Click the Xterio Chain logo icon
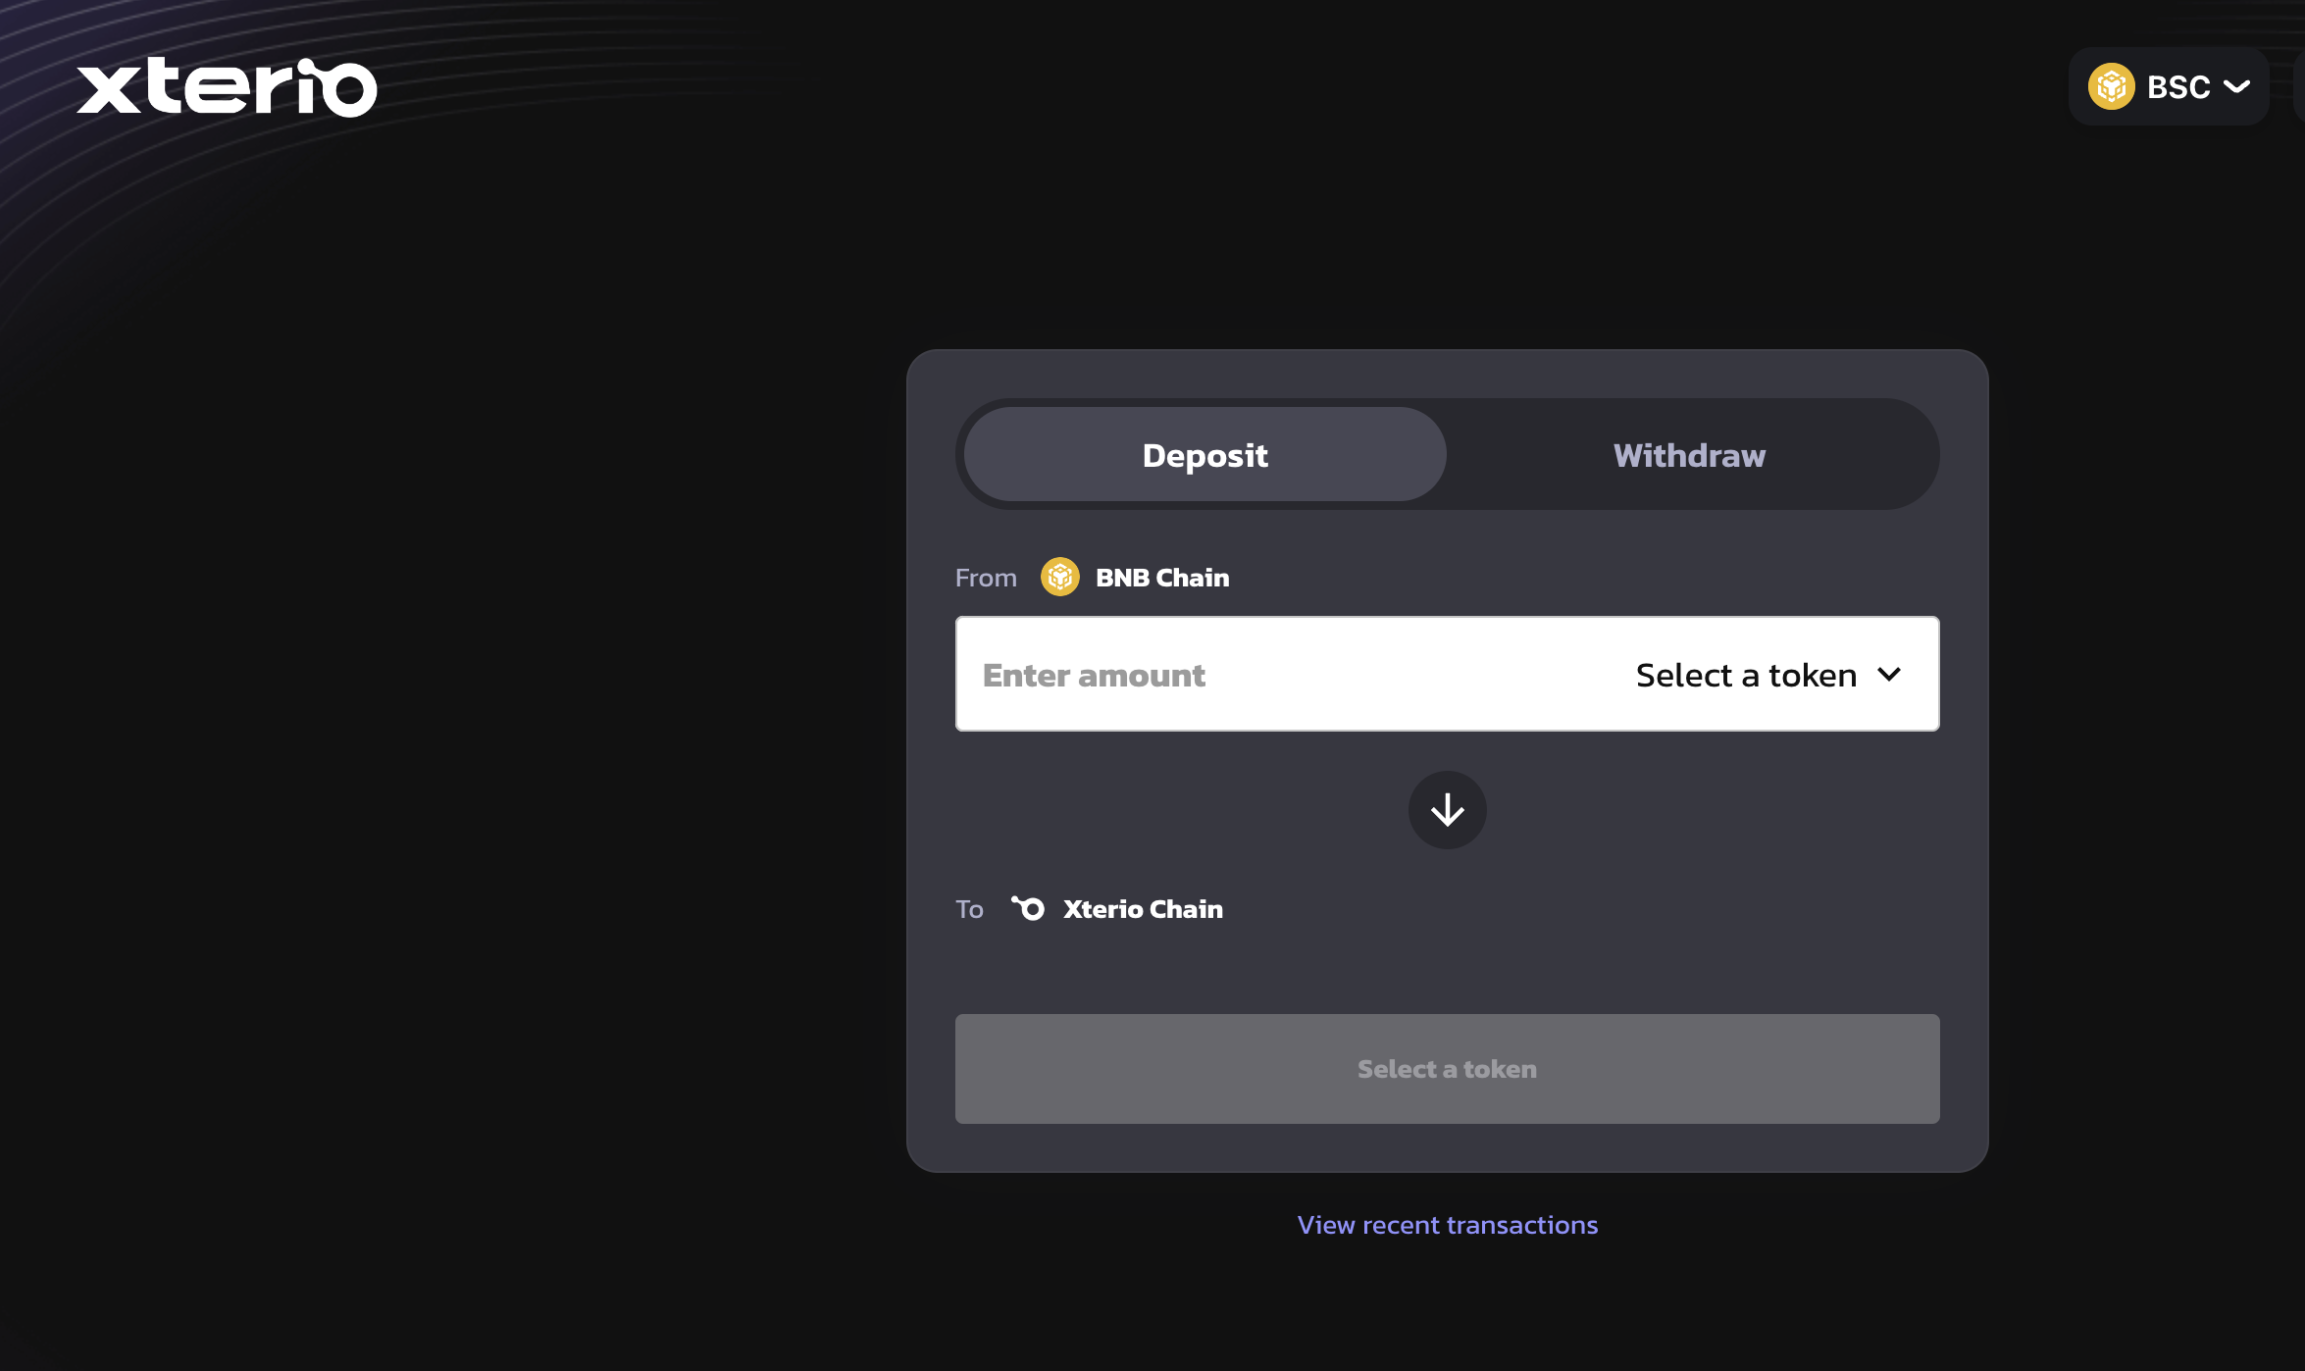Viewport: 2305px width, 1371px height. click(x=1028, y=909)
